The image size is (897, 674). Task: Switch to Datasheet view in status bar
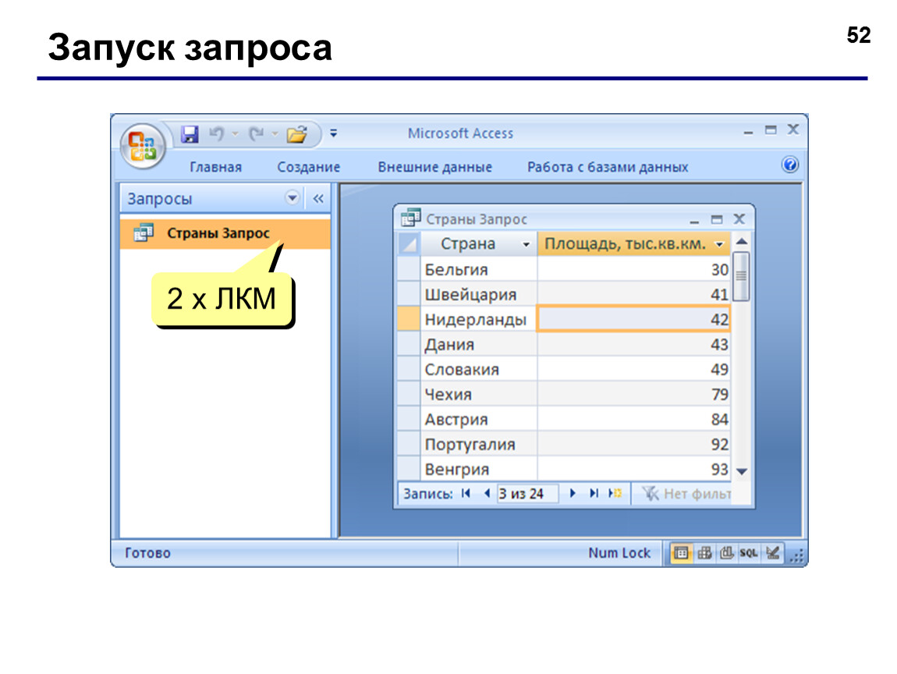681,553
